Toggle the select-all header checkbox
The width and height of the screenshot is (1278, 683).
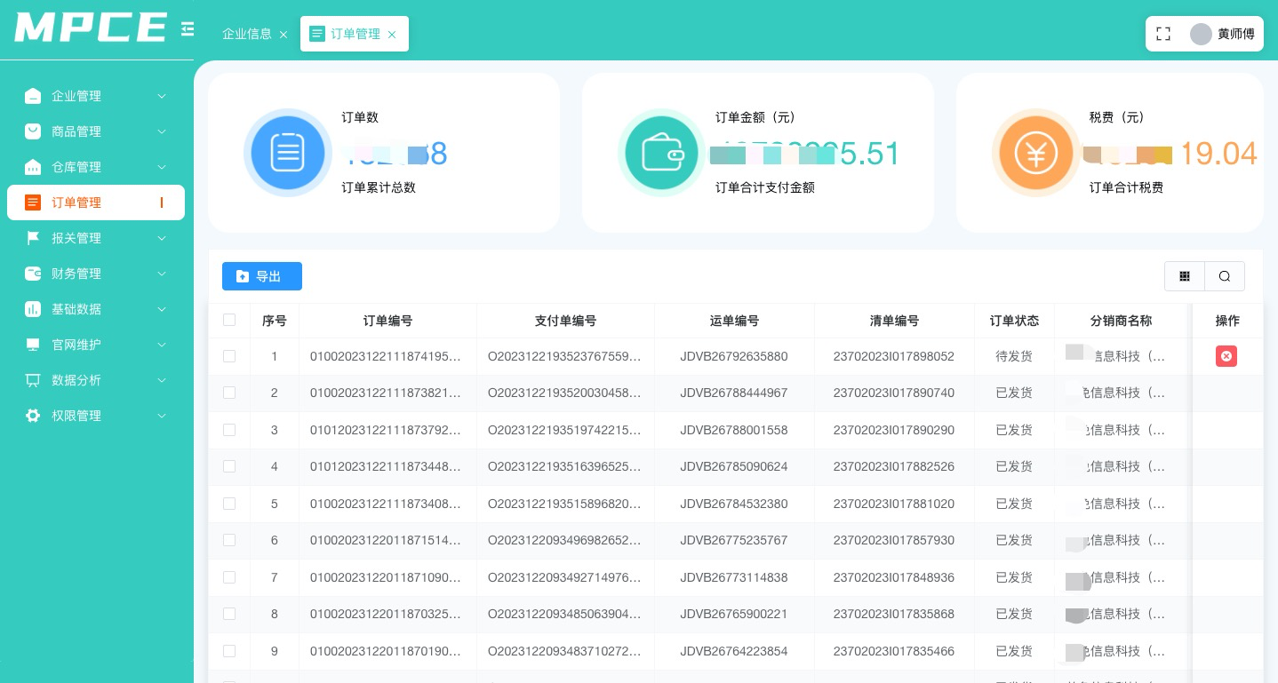229,320
